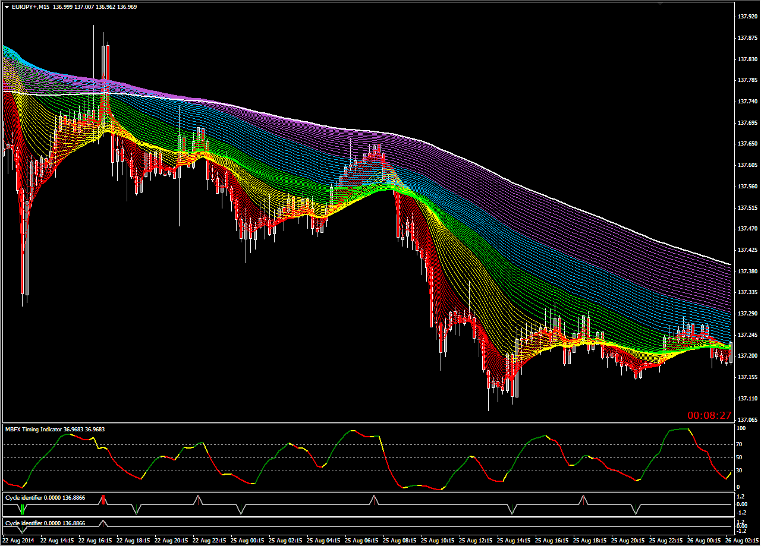Select the green bar marker in Cycle identifier

(x=23, y=509)
